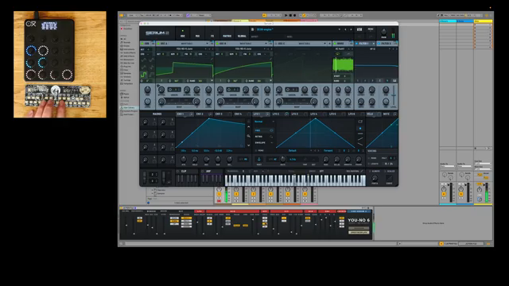Toggle OSC A enable switch
This screenshot has width=509, height=286.
pos(158,44)
